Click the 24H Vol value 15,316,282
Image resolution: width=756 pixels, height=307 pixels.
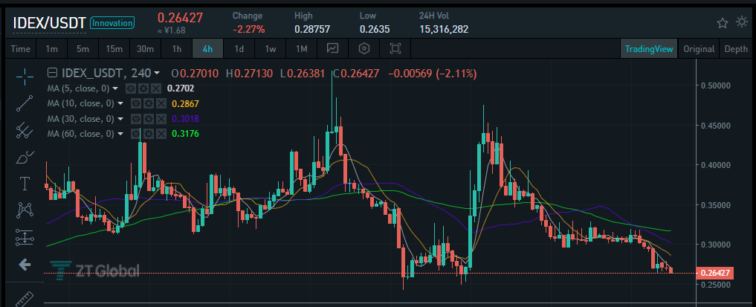point(444,30)
